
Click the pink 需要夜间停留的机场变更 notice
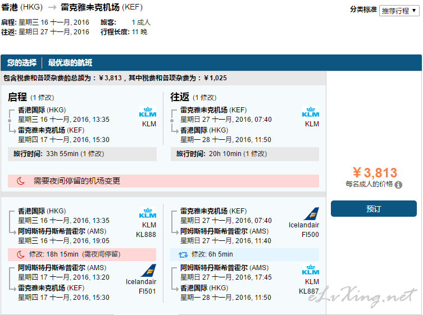click(x=163, y=181)
